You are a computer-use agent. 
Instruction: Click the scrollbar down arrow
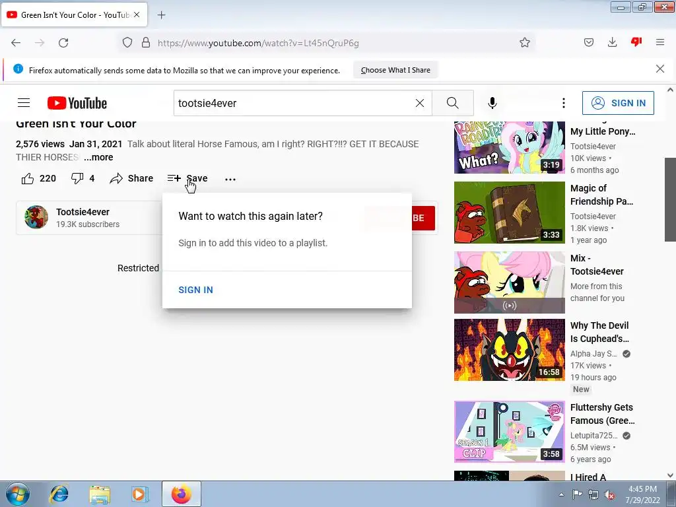click(x=670, y=475)
